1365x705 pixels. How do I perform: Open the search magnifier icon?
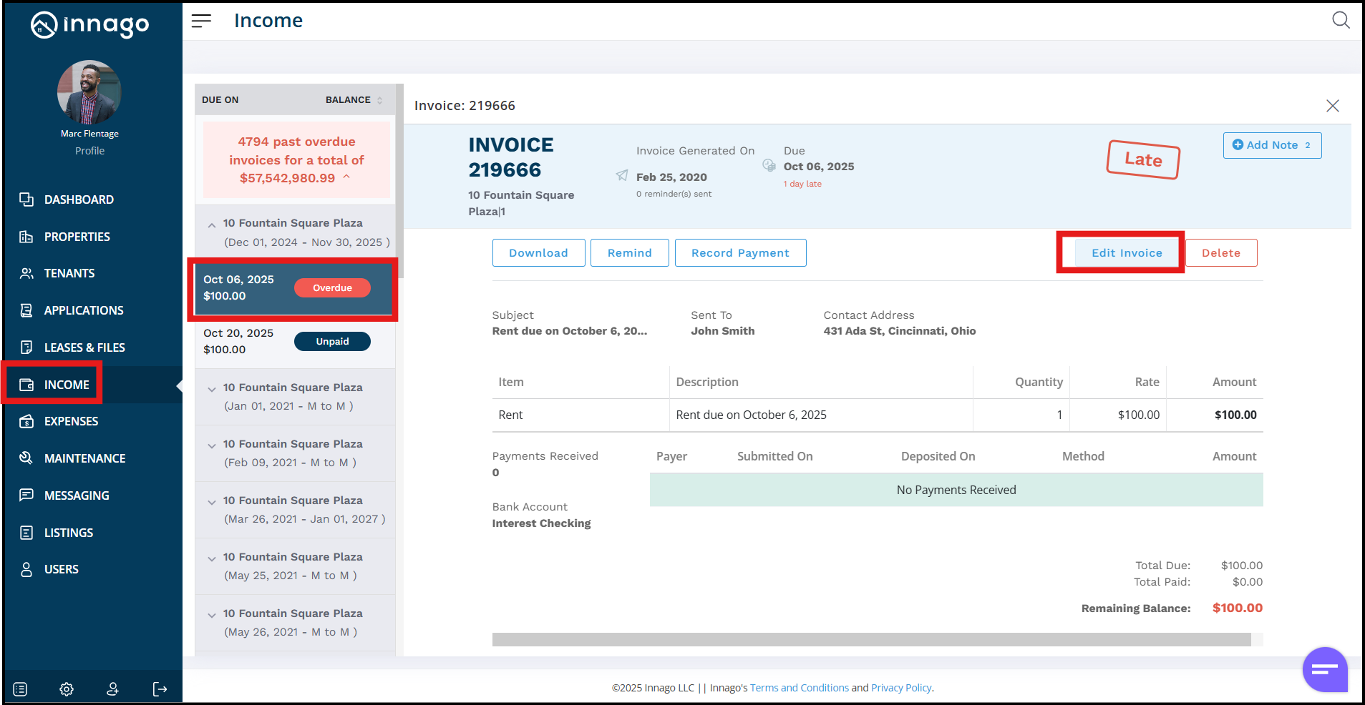pos(1340,20)
